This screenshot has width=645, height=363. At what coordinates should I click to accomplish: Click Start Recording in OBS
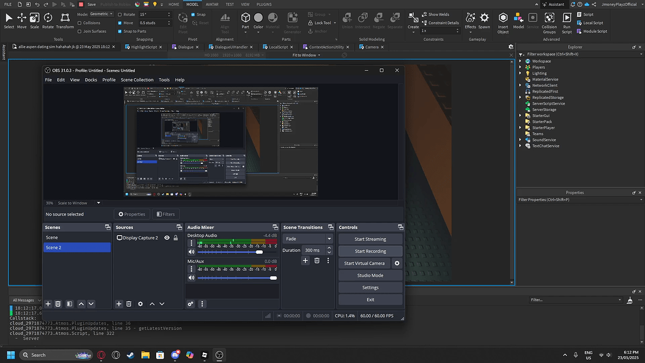click(370, 251)
